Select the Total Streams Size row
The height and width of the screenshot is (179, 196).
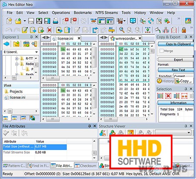point(35,152)
